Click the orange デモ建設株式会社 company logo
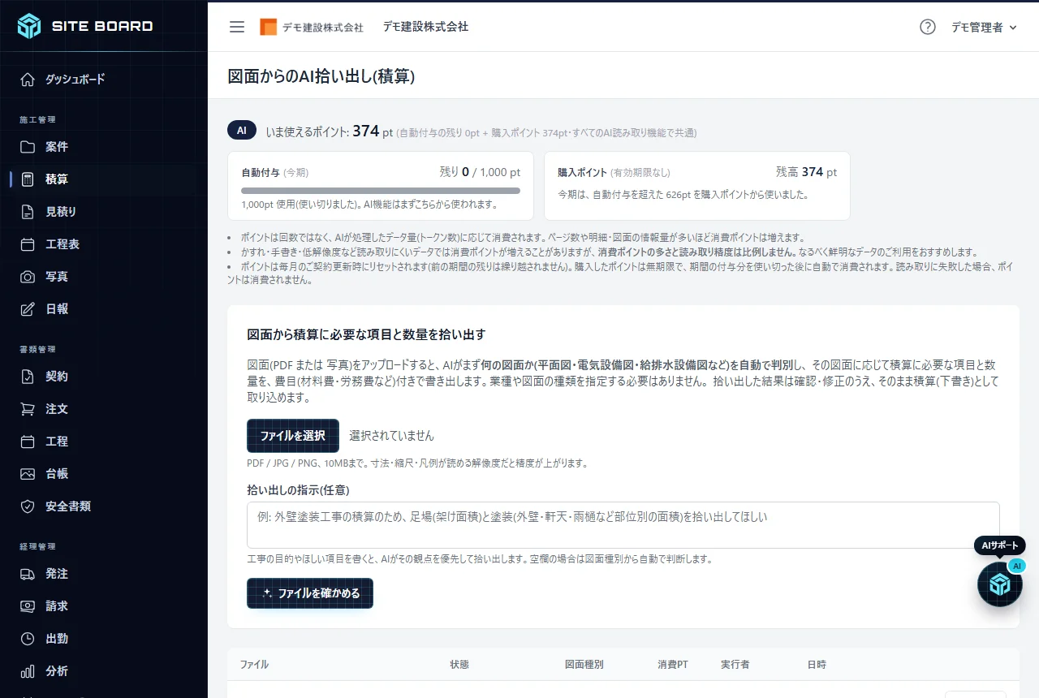 (x=269, y=27)
